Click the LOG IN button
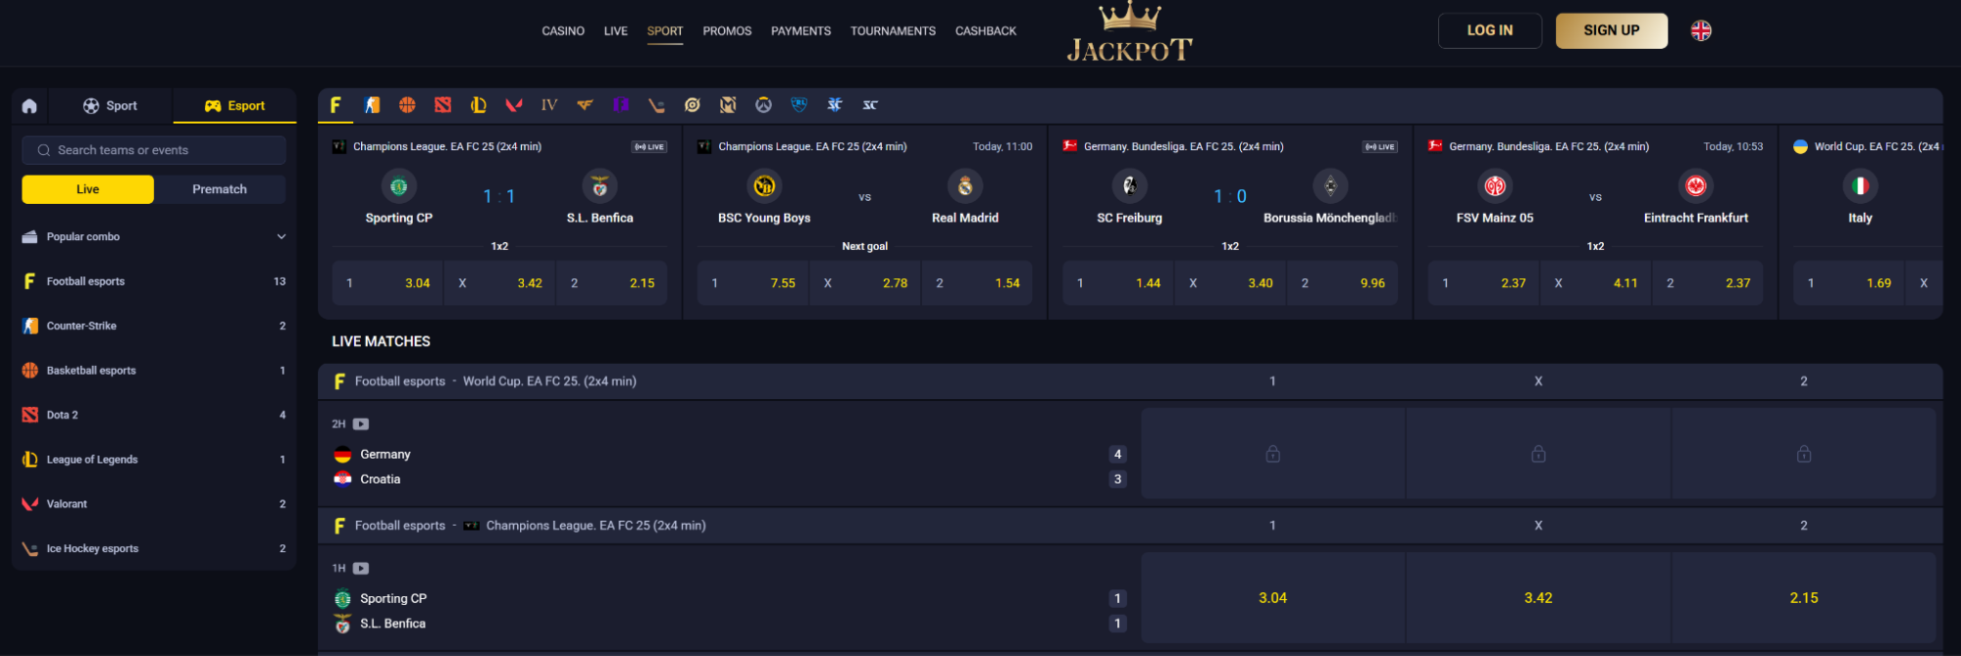 (x=1490, y=30)
